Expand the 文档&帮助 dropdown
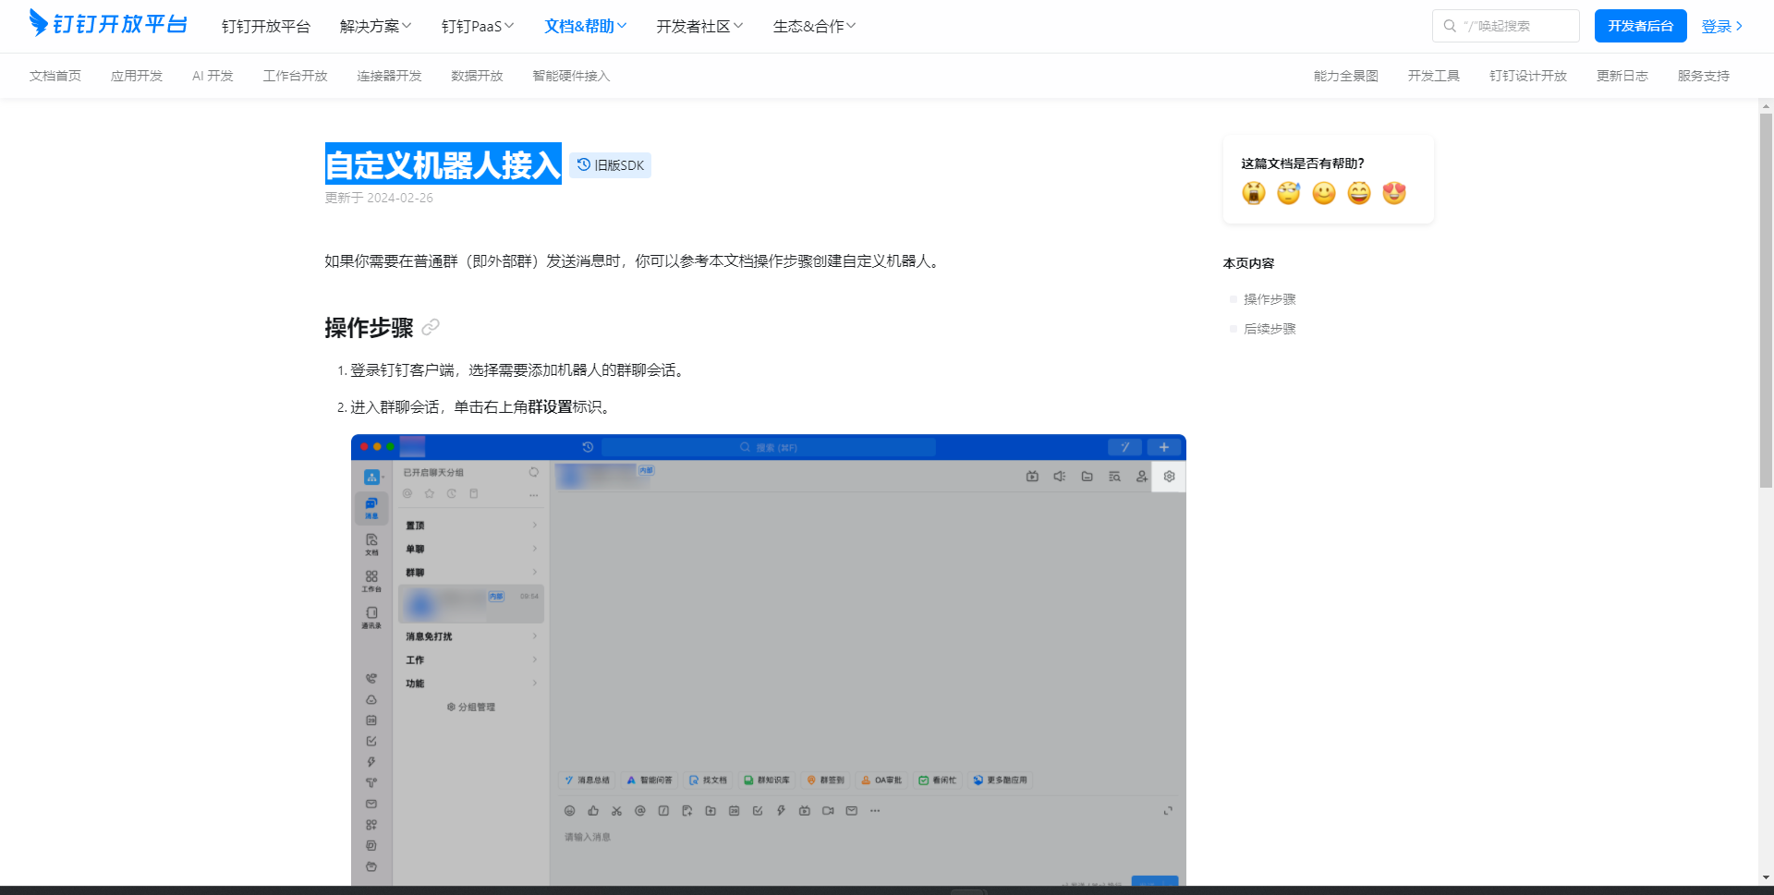 coord(586,26)
